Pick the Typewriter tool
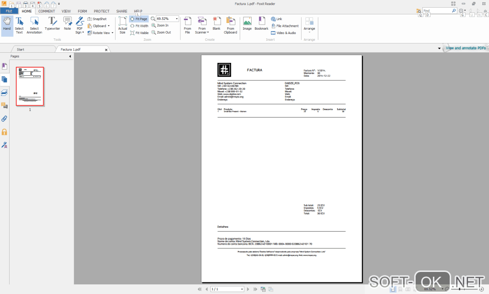 (52, 24)
